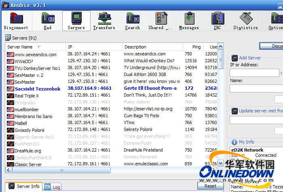The width and height of the screenshot is (283, 192).
Task: Select the FuckFest101 server row
Action: pos(112,144)
